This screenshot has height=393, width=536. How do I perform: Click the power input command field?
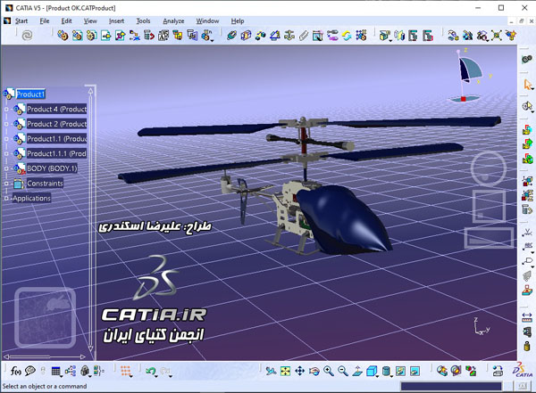point(451,386)
